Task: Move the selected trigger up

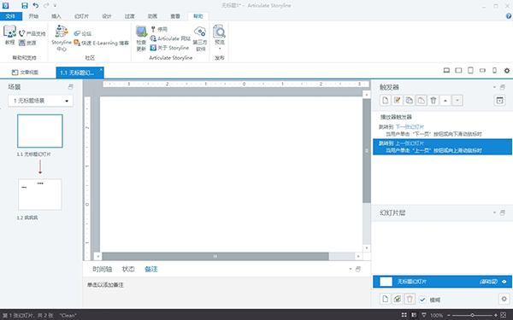Action: point(445,100)
